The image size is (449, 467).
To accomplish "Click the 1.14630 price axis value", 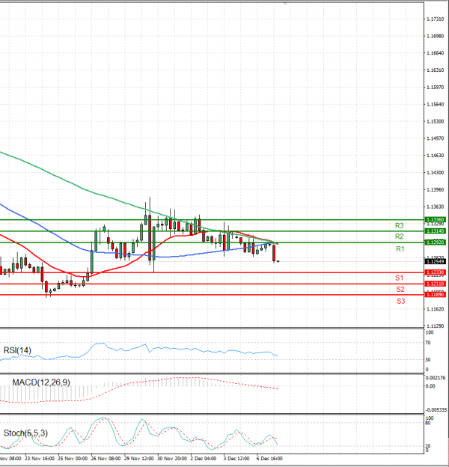I will click(436, 156).
